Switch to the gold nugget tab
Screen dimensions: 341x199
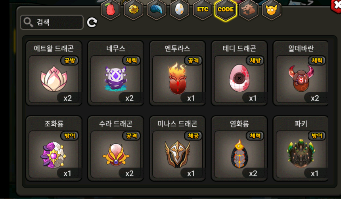pos(134,9)
